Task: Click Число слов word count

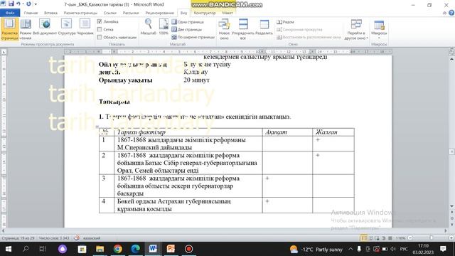Action: point(54,238)
